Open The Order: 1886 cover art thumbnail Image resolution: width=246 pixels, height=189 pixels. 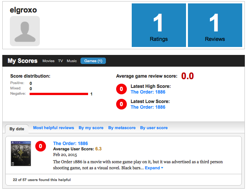coord(21,153)
